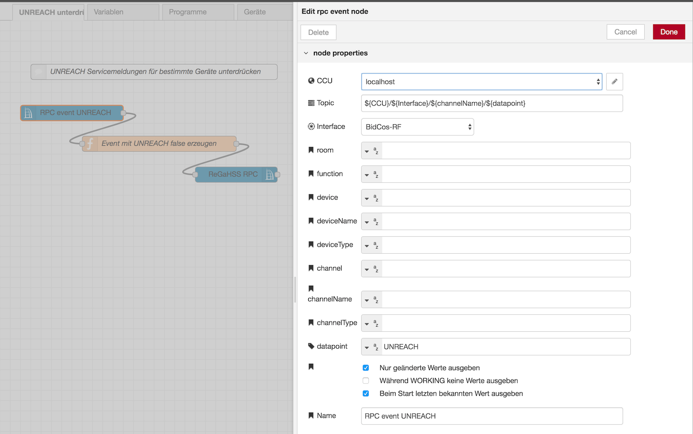Open the deviceType field type selector
The height and width of the screenshot is (434, 693).
tap(371, 245)
